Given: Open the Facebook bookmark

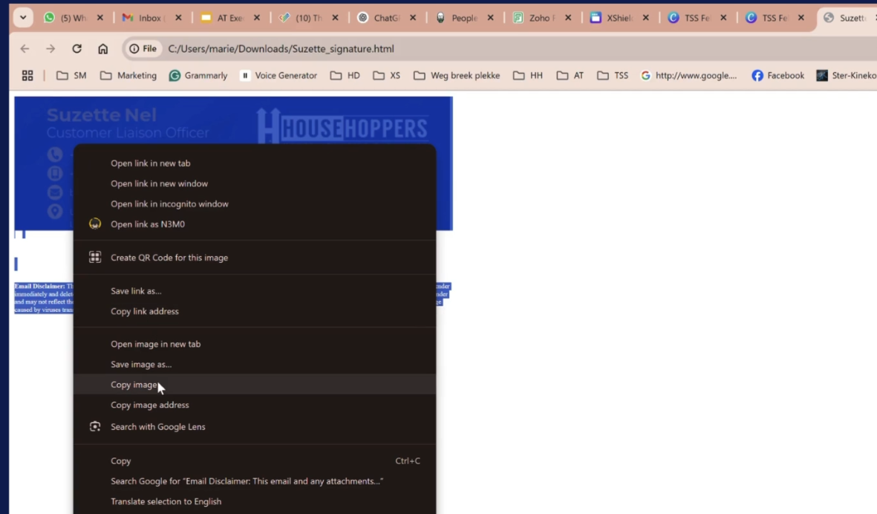Looking at the screenshot, I should pos(777,76).
